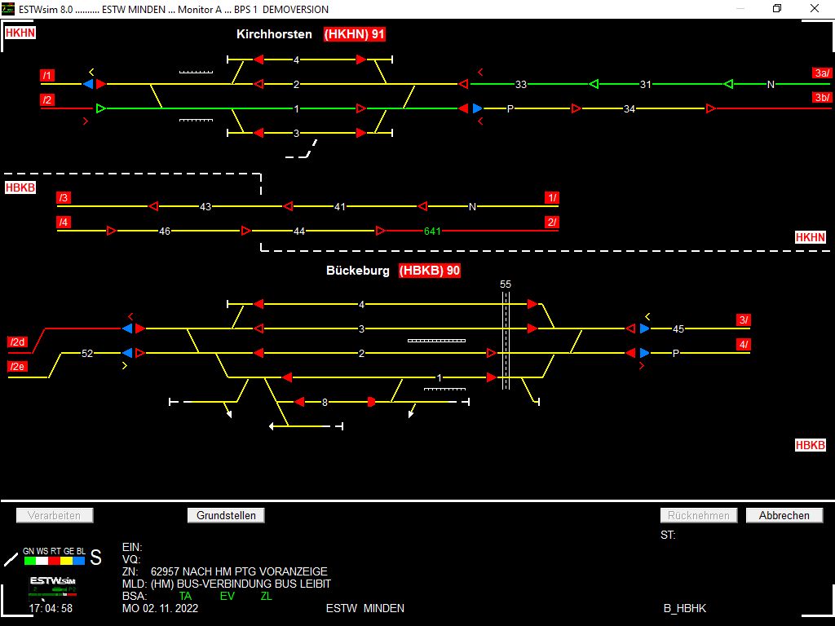Click the red (HKHN) 91 station label

click(x=354, y=34)
